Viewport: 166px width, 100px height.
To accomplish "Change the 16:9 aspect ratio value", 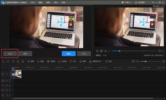I will point(105,55).
